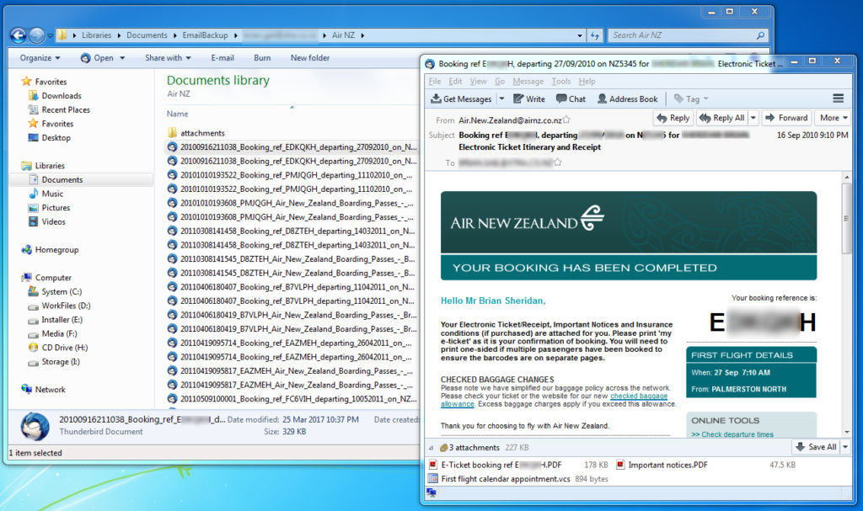Select Music library

point(51,194)
